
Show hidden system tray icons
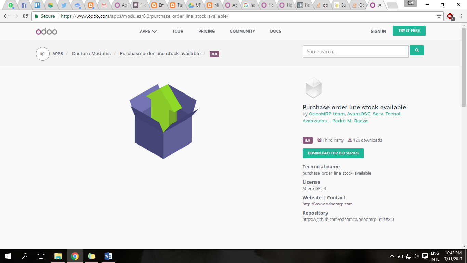392,256
